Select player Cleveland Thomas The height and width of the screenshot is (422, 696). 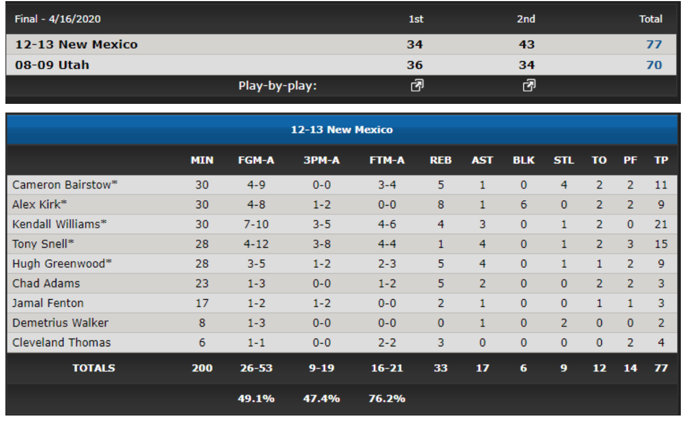61,342
